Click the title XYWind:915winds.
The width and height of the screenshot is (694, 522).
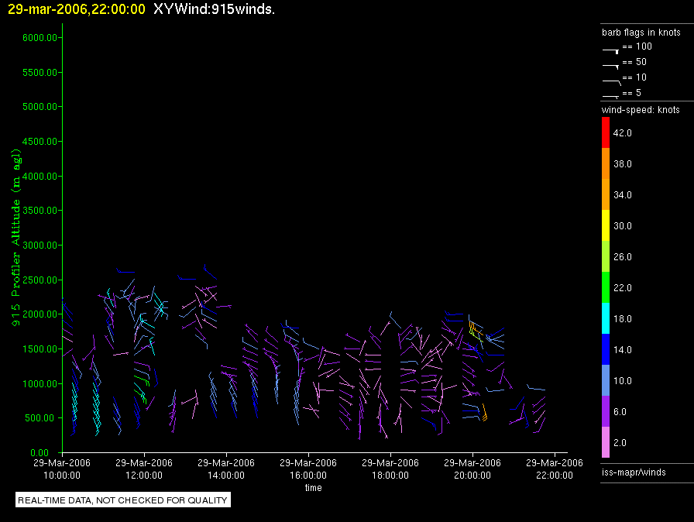(x=215, y=9)
